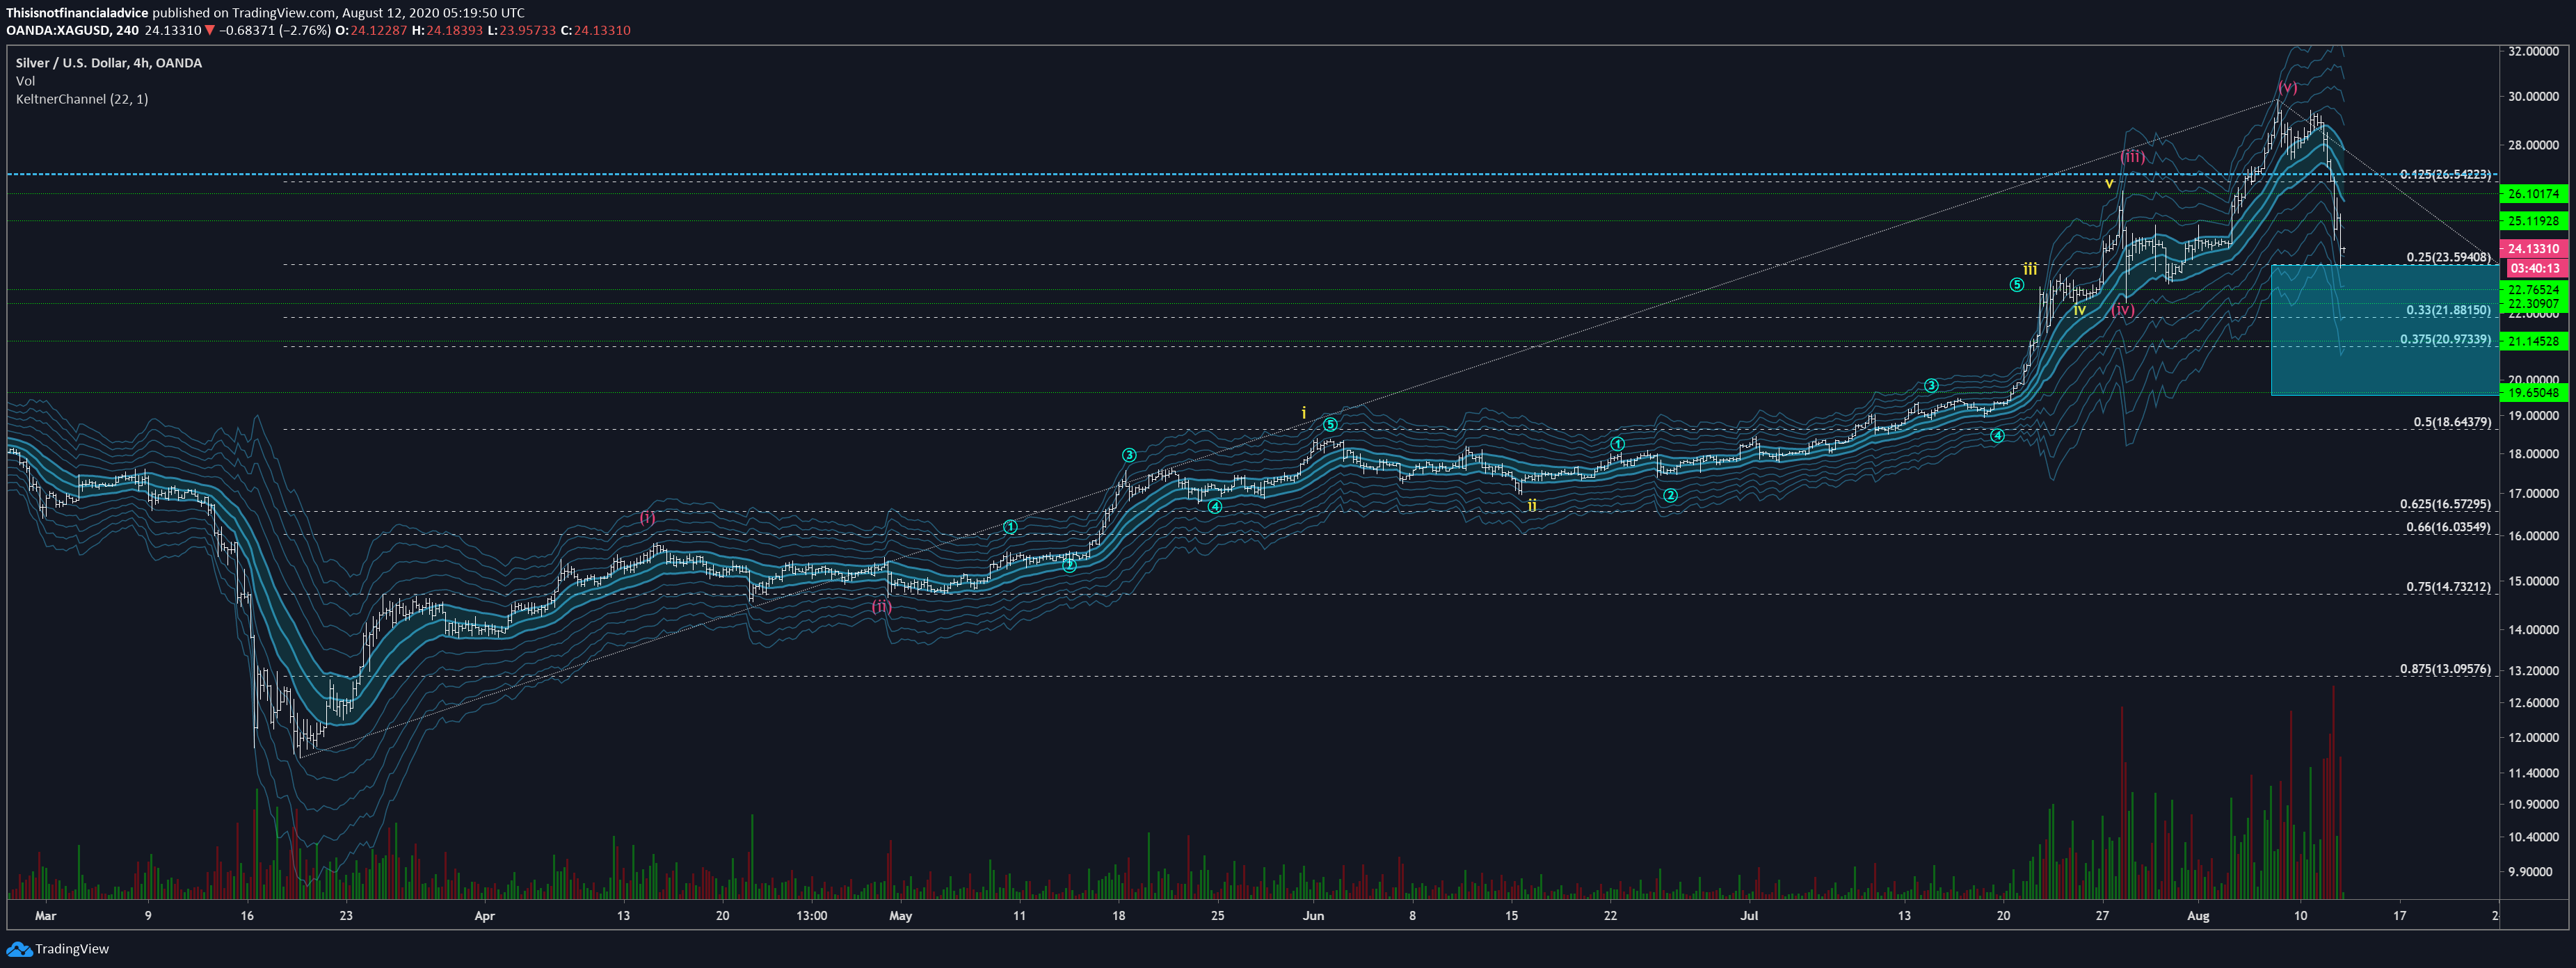
Task: Select the green price label 25.11928
Action: click(2533, 221)
